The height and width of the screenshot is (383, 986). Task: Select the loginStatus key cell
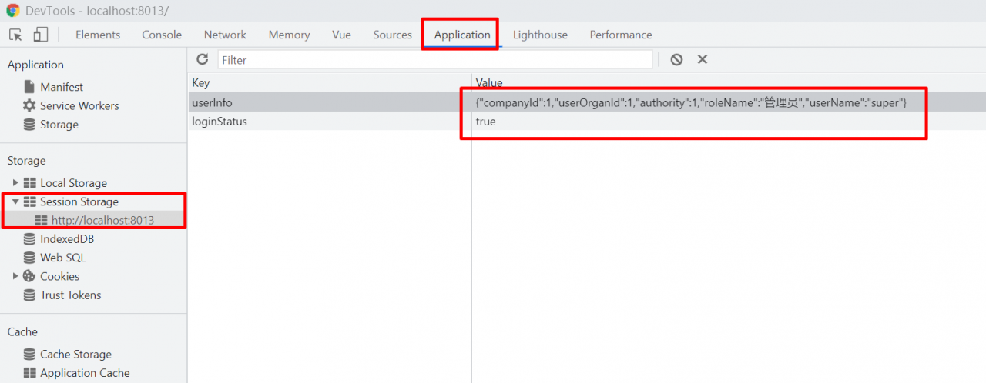pyautogui.click(x=330, y=122)
